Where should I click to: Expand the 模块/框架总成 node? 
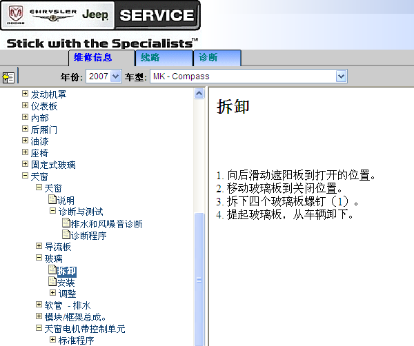[39, 316]
